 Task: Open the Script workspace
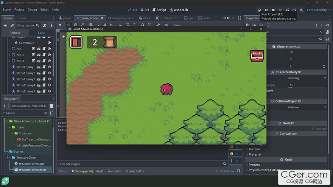tap(159, 10)
